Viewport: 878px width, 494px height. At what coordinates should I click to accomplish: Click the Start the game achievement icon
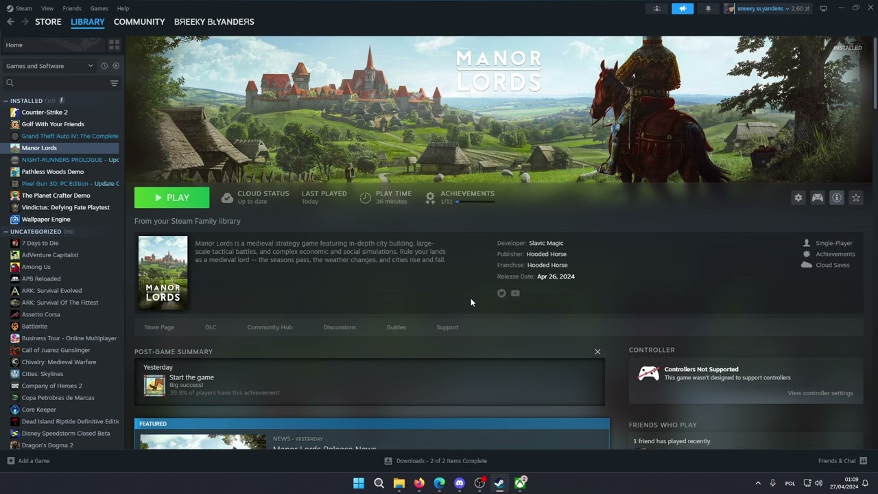click(154, 385)
